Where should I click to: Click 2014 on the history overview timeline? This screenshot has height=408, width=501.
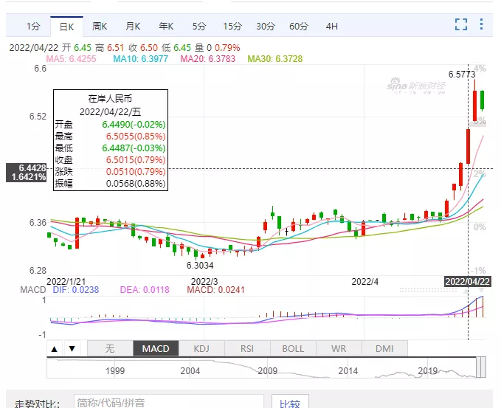[348, 371]
